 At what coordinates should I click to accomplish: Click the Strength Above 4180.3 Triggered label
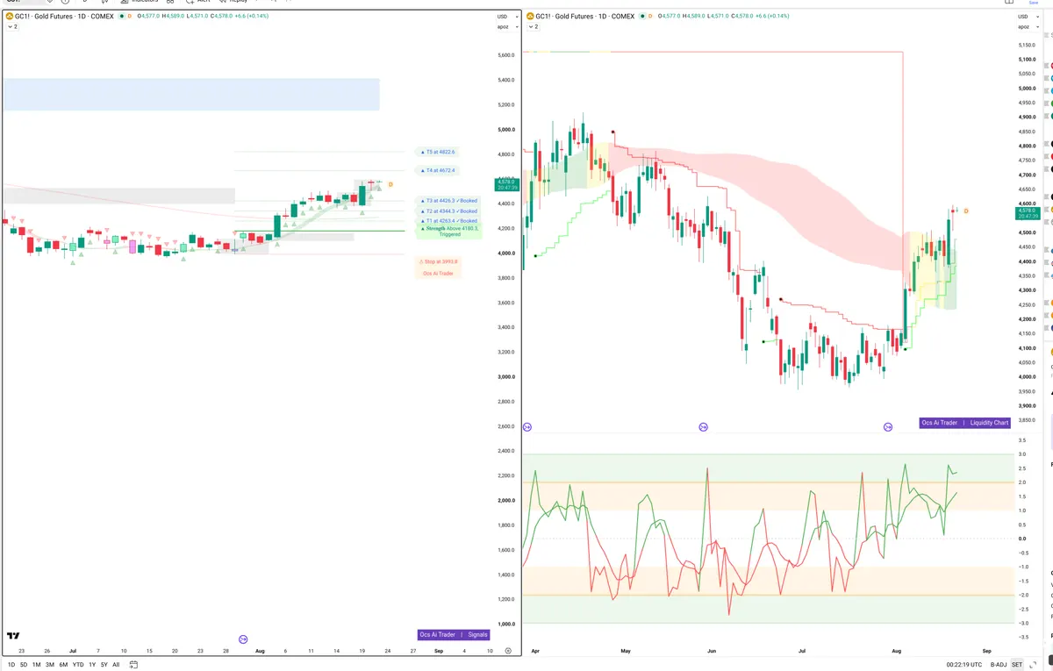pyautogui.click(x=448, y=232)
